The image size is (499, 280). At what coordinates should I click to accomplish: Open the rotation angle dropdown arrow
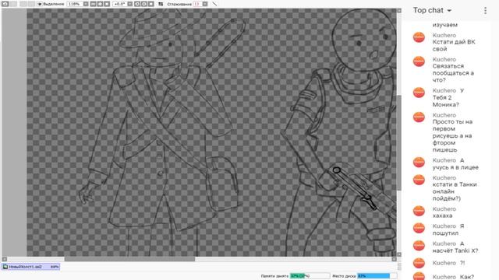(130, 4)
